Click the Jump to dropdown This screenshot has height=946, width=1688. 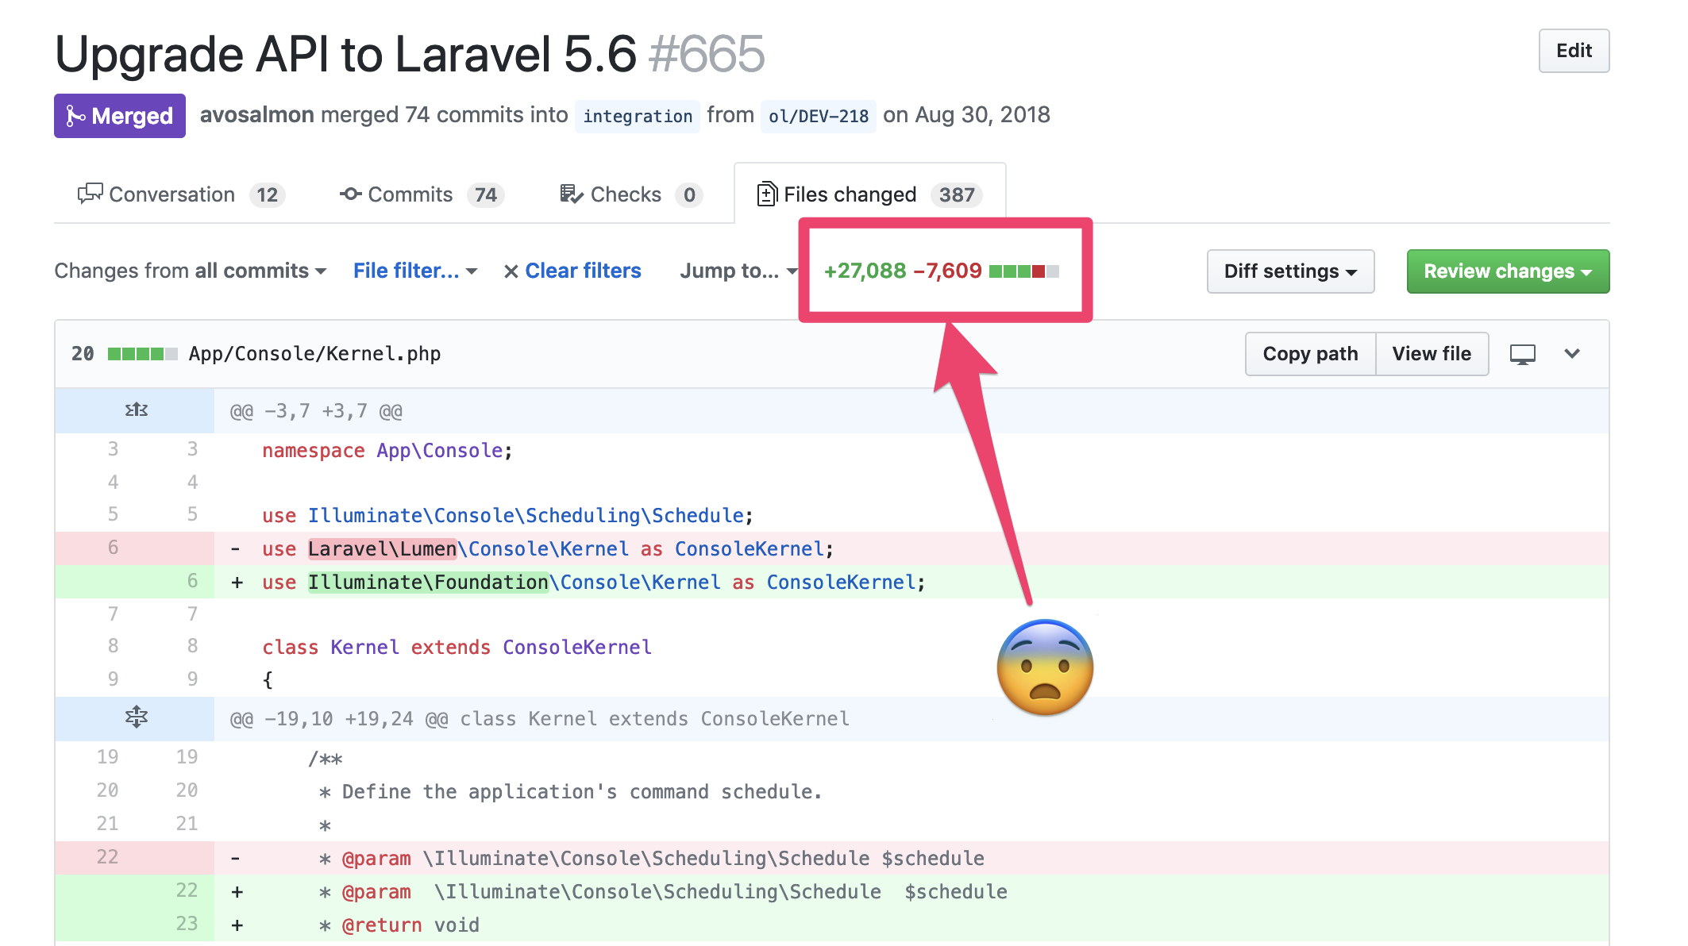click(736, 271)
